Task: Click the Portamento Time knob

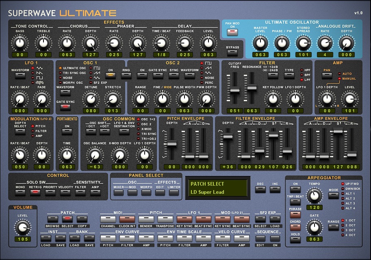Action: click(67, 155)
